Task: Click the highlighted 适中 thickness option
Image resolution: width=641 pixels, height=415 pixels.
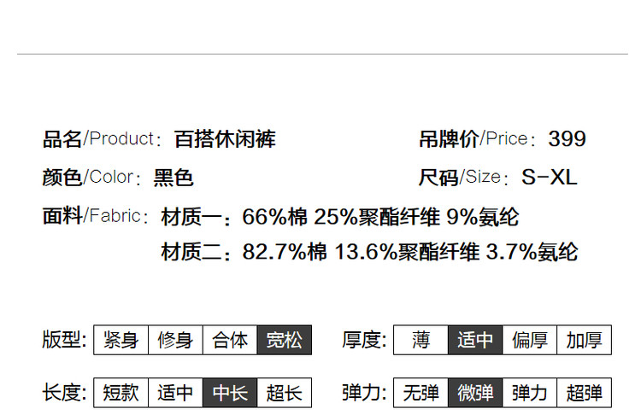Action: [x=475, y=340]
